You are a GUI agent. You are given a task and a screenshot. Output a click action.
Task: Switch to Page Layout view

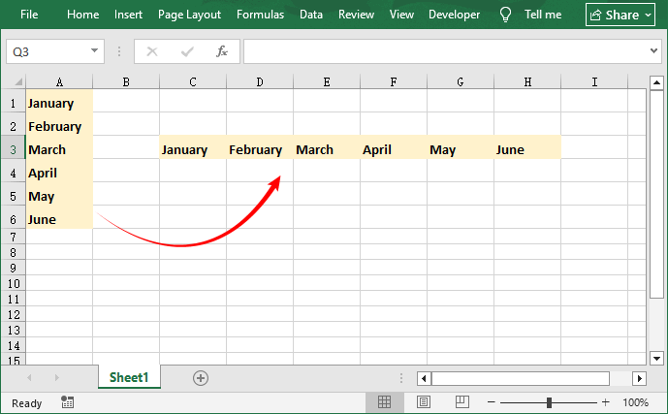pos(424,402)
